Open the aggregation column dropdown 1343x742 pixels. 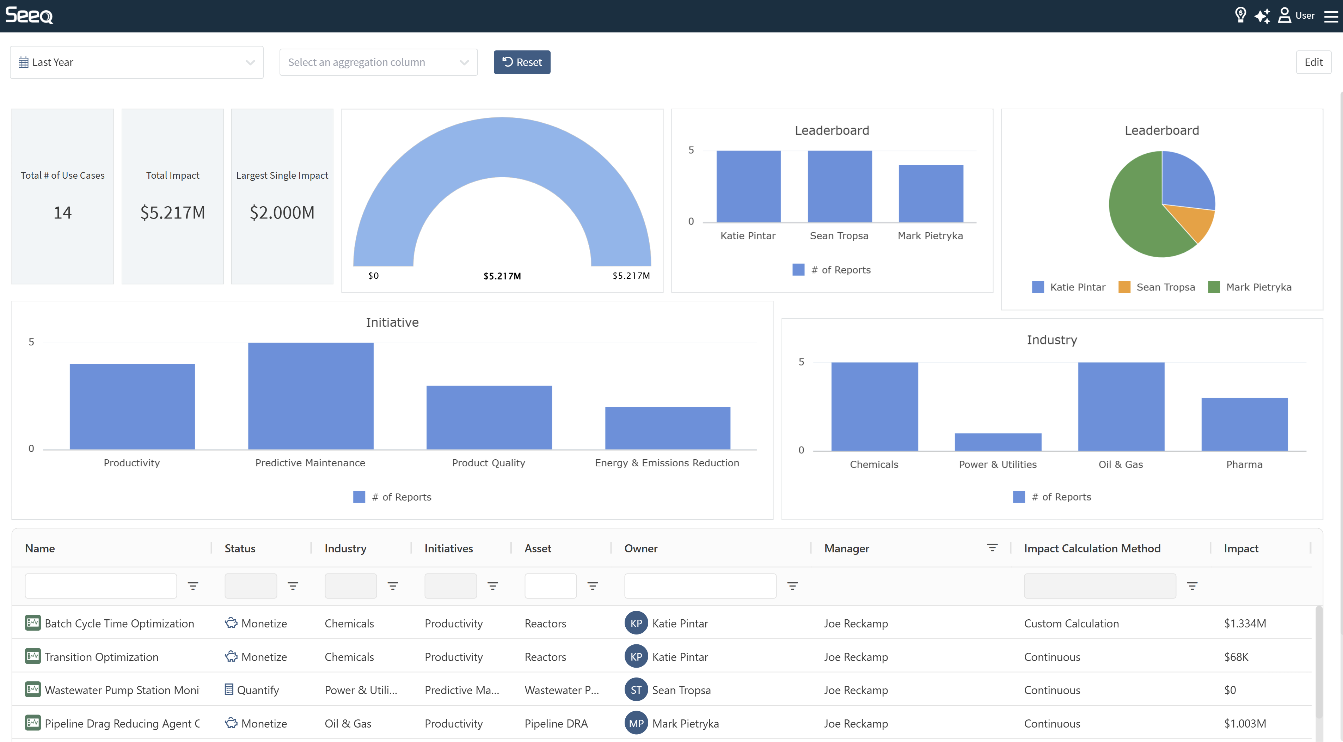point(379,63)
